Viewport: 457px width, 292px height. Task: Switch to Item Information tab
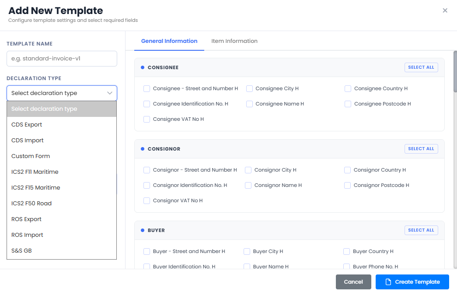coord(234,41)
